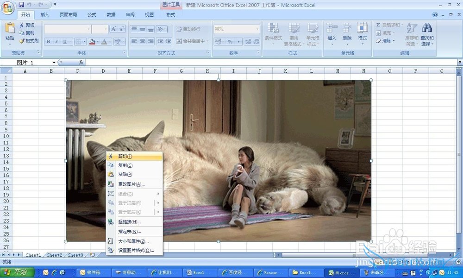Choose Size and Properties 大小和属性(Z) in menu
The width and height of the screenshot is (463, 278).
134,241
